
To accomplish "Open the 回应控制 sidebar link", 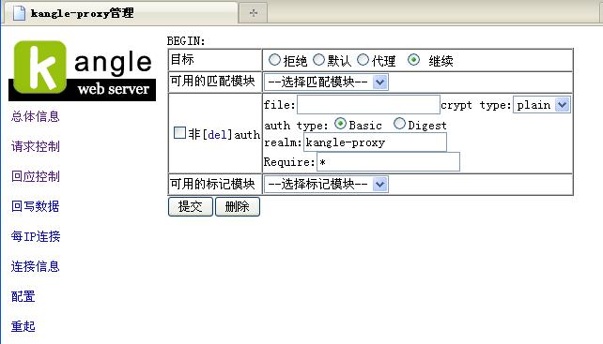I will click(36, 176).
